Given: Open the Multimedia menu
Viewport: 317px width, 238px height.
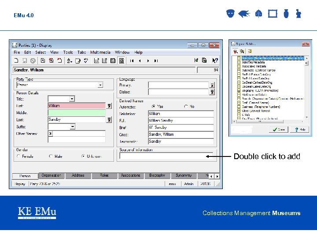Looking at the screenshot, I should 100,52.
